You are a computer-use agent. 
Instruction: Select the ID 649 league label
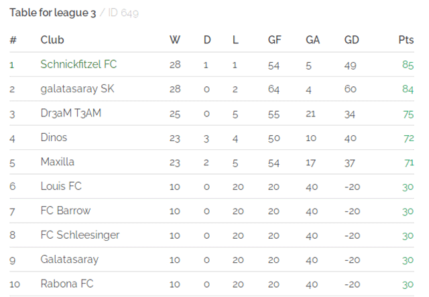coord(123,13)
